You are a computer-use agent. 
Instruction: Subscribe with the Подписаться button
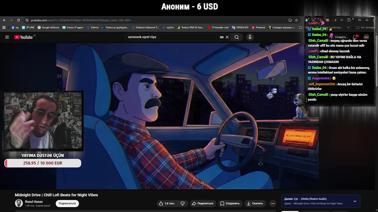pyautogui.click(x=67, y=203)
